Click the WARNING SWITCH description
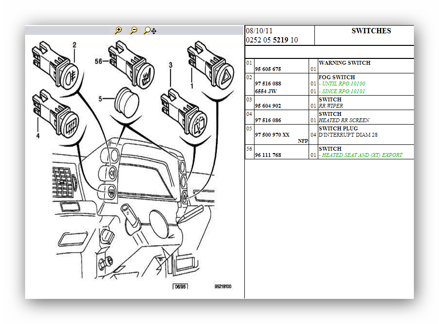This screenshot has width=439, height=324. (344, 63)
